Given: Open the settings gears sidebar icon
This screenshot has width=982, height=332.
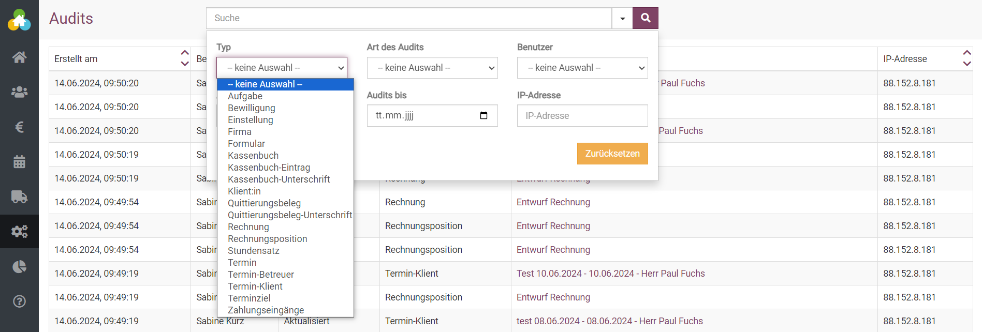Looking at the screenshot, I should click(x=19, y=231).
